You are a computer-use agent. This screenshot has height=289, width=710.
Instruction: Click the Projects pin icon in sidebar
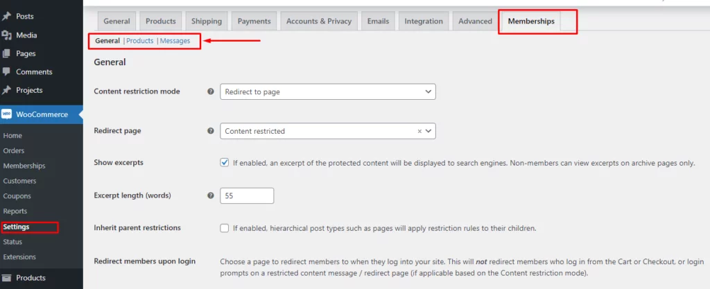coord(6,90)
